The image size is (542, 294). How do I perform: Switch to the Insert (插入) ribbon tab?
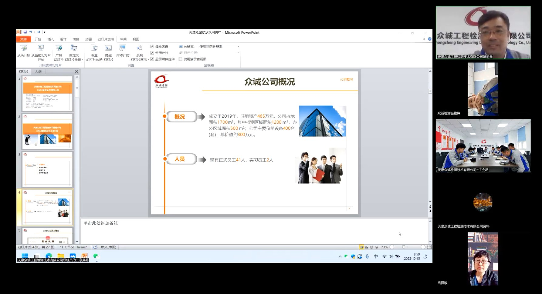(x=50, y=39)
